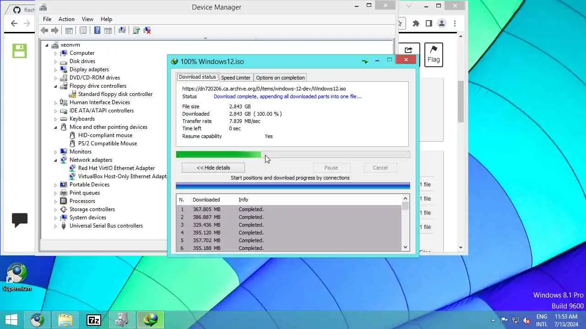Click taskbar clock showing 11:53 AM
The image size is (586, 329).
[566, 320]
